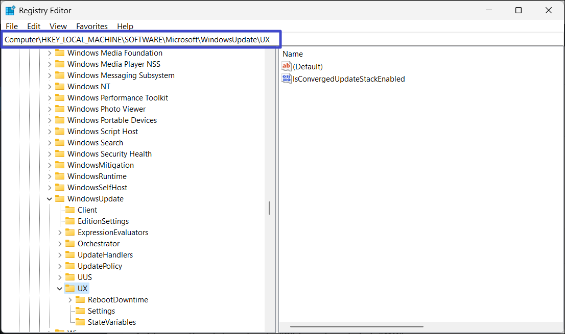Image resolution: width=565 pixels, height=334 pixels.
Task: Expand the RebootDowntime key
Action: coord(70,300)
